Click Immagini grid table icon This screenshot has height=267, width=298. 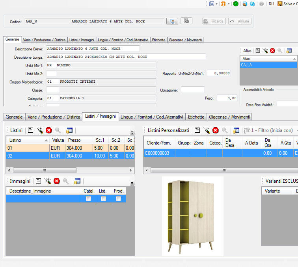pyautogui.click(x=77, y=181)
